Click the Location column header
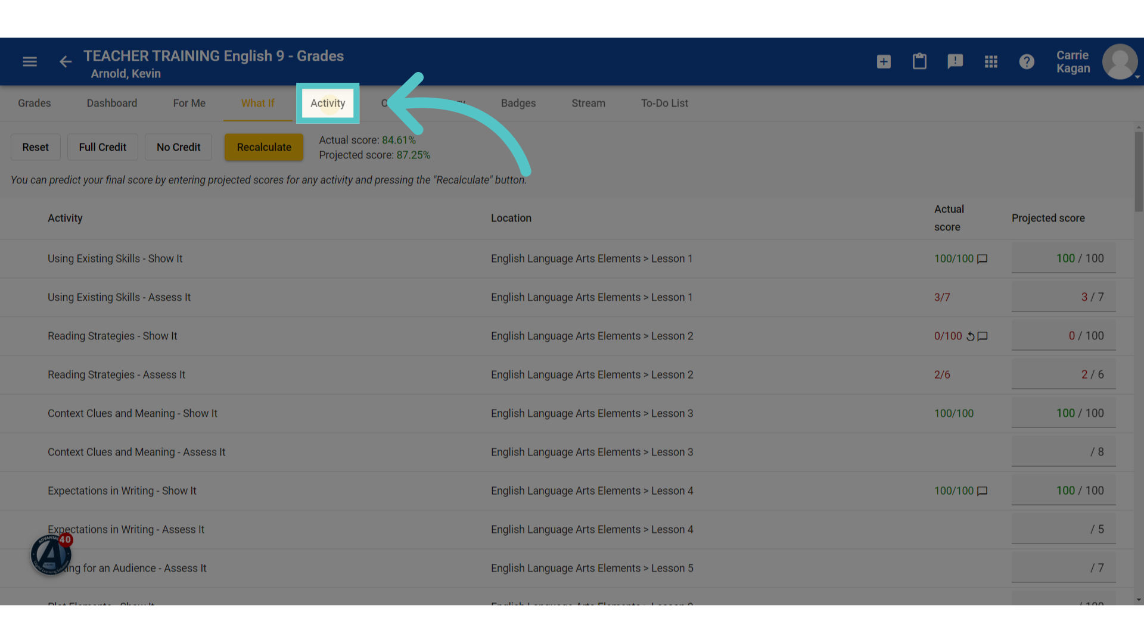This screenshot has height=643, width=1144. click(x=511, y=219)
